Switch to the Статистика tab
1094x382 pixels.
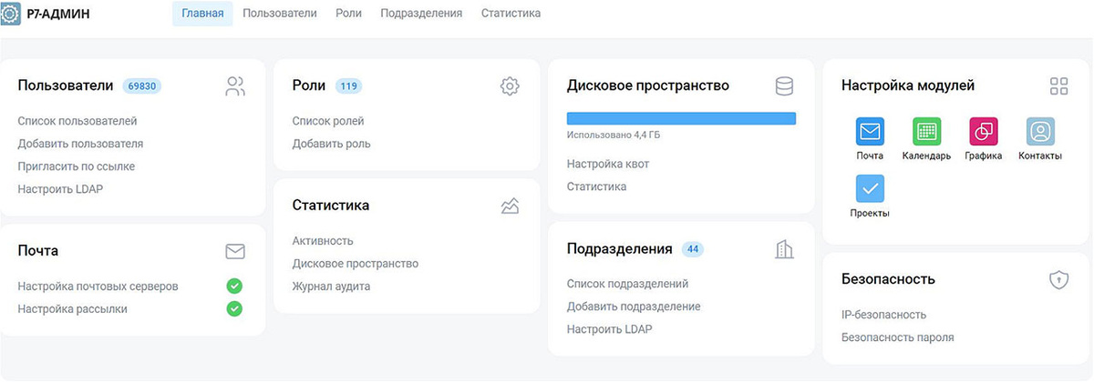tap(511, 14)
